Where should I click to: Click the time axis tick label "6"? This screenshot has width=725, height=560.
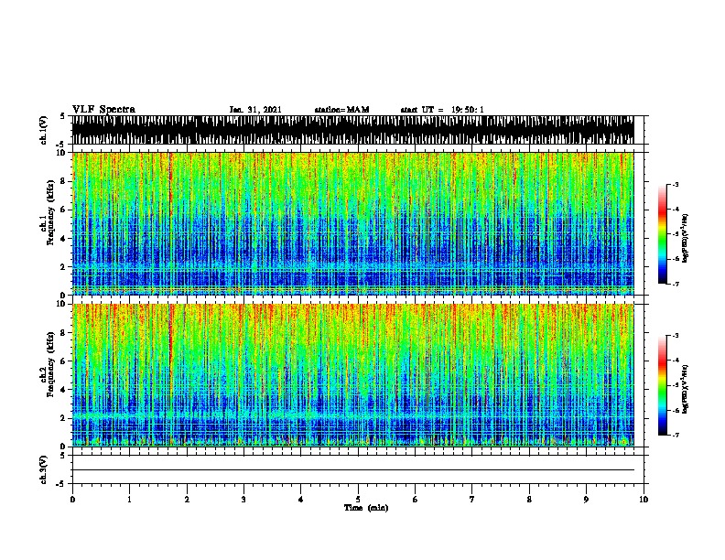coord(416,500)
